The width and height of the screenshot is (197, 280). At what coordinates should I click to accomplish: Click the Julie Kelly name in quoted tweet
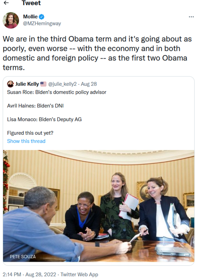click(27, 84)
